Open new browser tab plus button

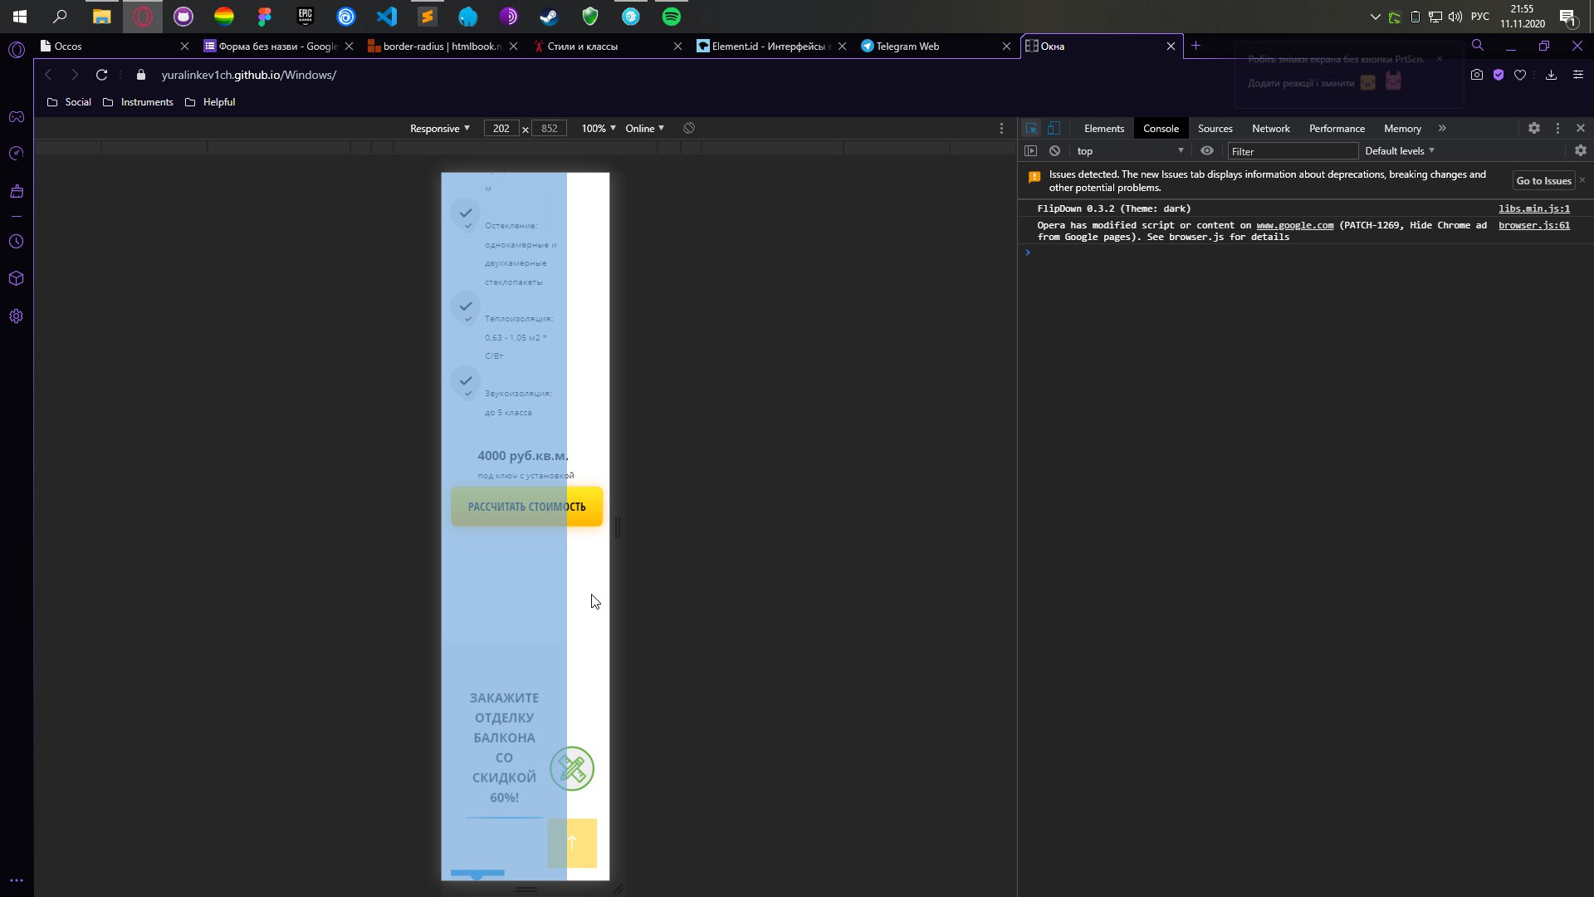1195,46
